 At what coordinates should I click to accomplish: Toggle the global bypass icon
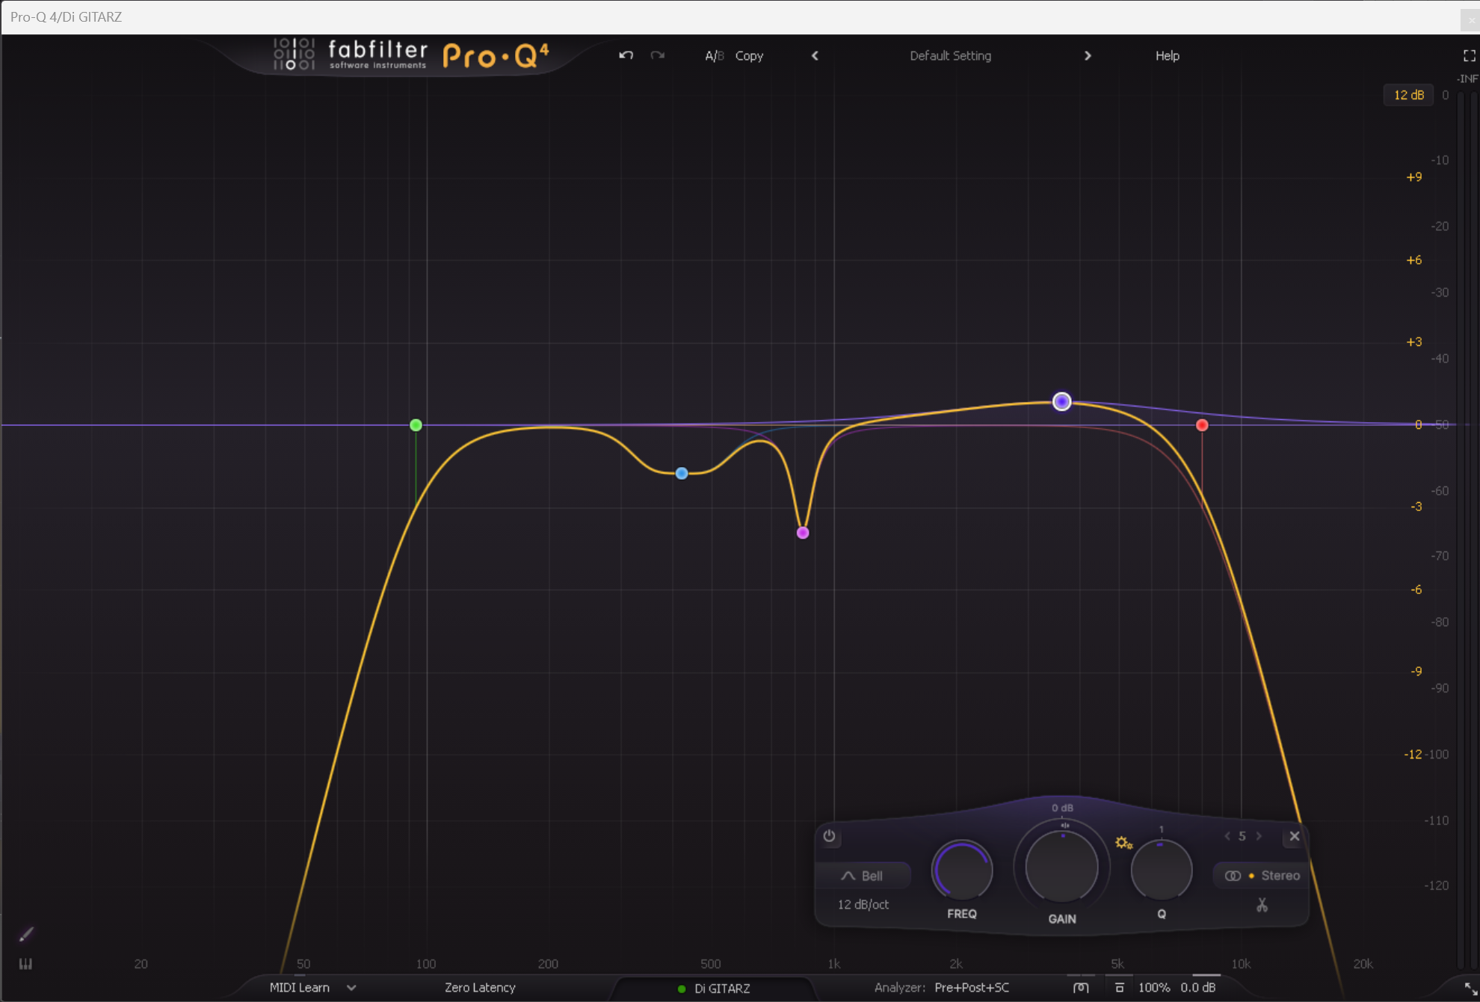(x=1119, y=987)
